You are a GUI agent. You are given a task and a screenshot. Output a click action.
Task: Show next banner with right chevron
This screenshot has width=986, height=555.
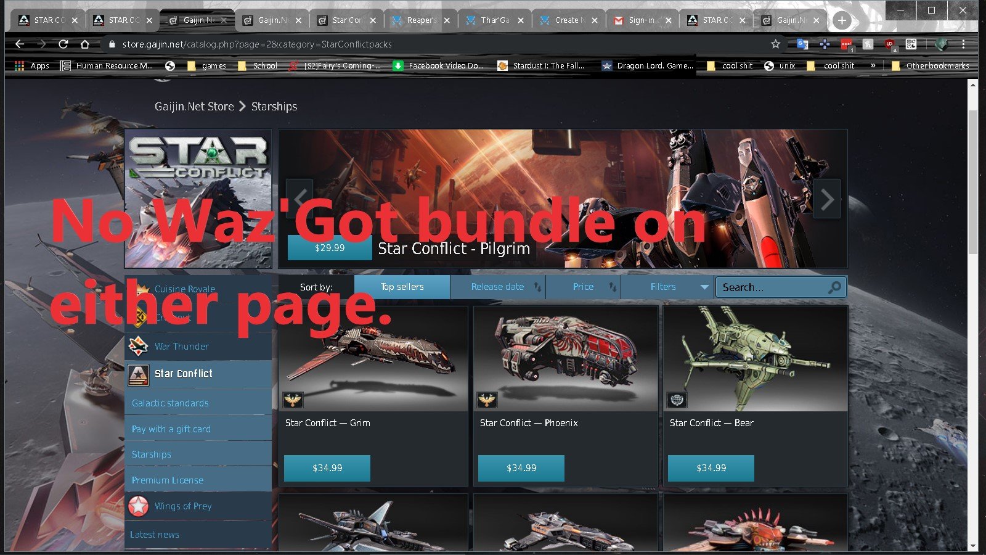(827, 199)
